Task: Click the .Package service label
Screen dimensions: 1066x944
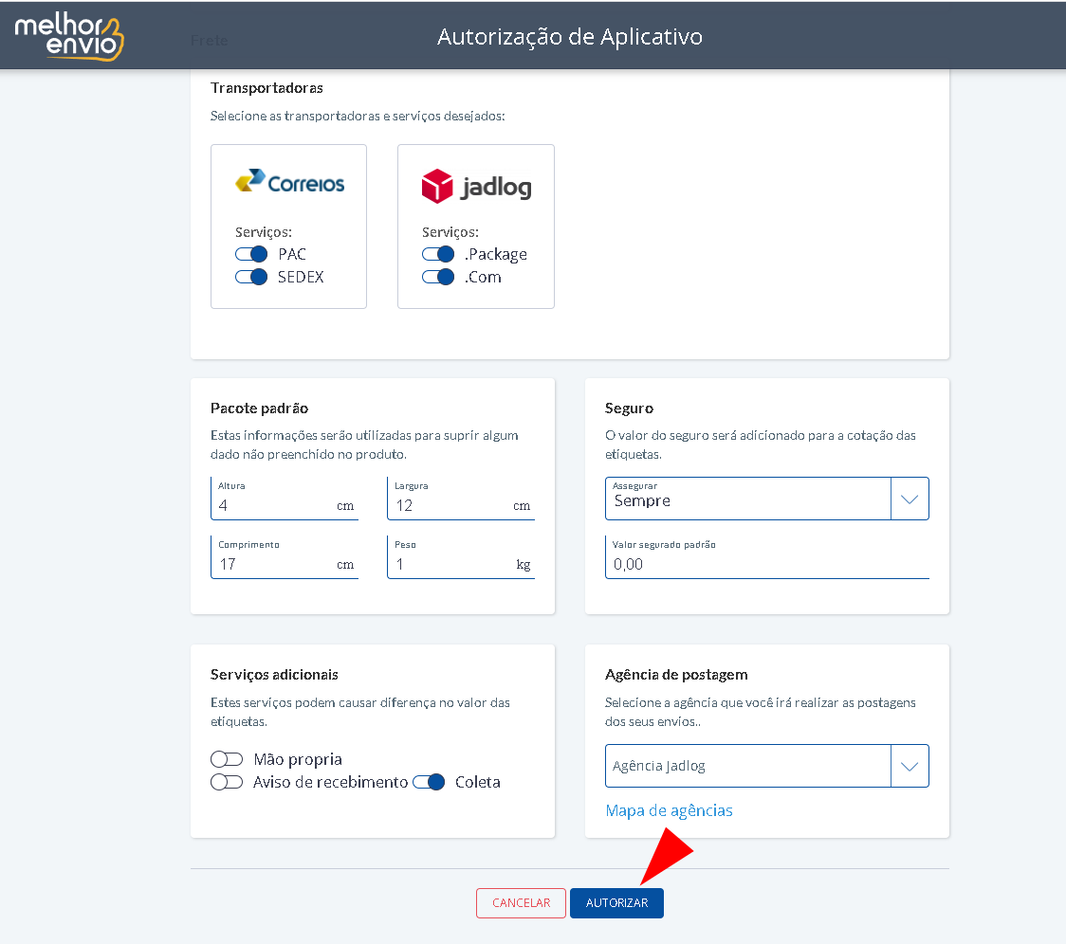Action: (496, 255)
